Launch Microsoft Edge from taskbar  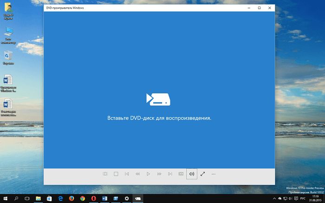pos(60,198)
